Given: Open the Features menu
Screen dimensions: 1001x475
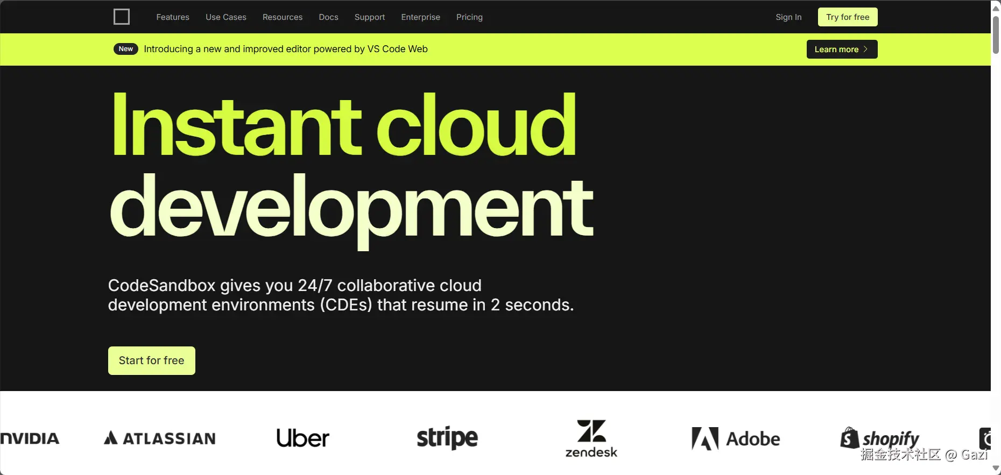Looking at the screenshot, I should coord(173,17).
